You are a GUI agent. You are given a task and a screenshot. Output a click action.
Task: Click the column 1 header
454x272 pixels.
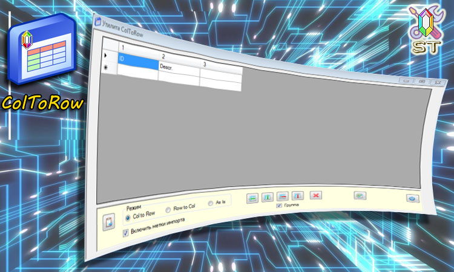pos(139,48)
